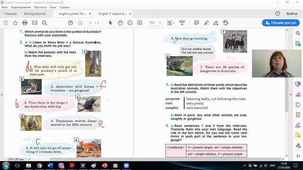Add the document to starred with star icon
This screenshot has width=303, height=170.
pos(15,23)
